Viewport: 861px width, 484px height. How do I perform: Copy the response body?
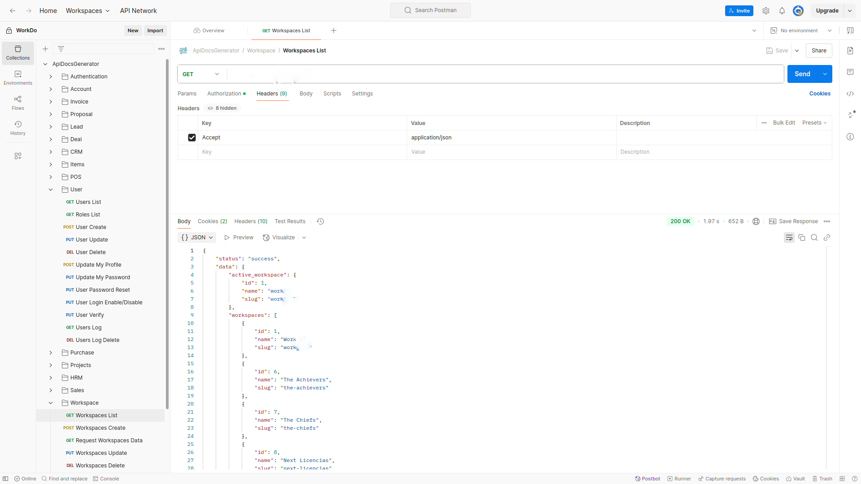pos(802,238)
